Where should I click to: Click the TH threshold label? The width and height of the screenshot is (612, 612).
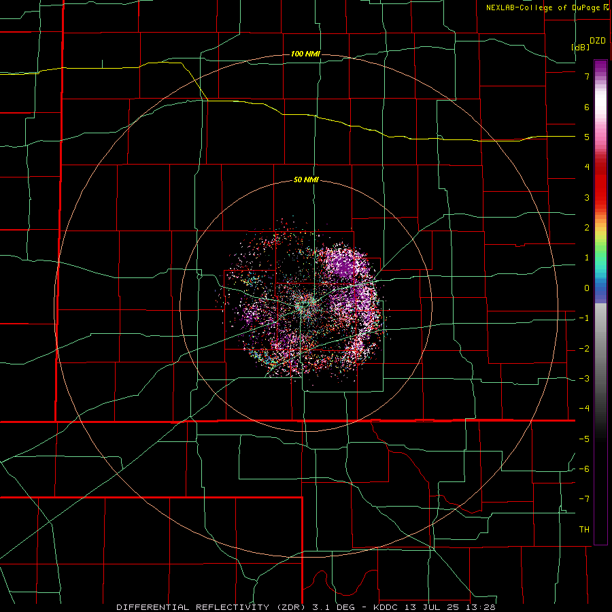[584, 530]
